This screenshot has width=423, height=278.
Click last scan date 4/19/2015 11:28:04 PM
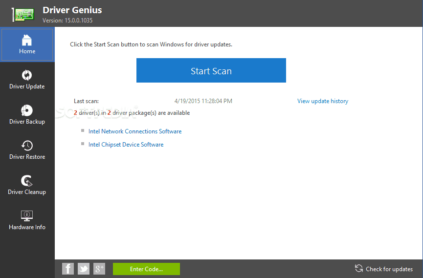point(203,101)
